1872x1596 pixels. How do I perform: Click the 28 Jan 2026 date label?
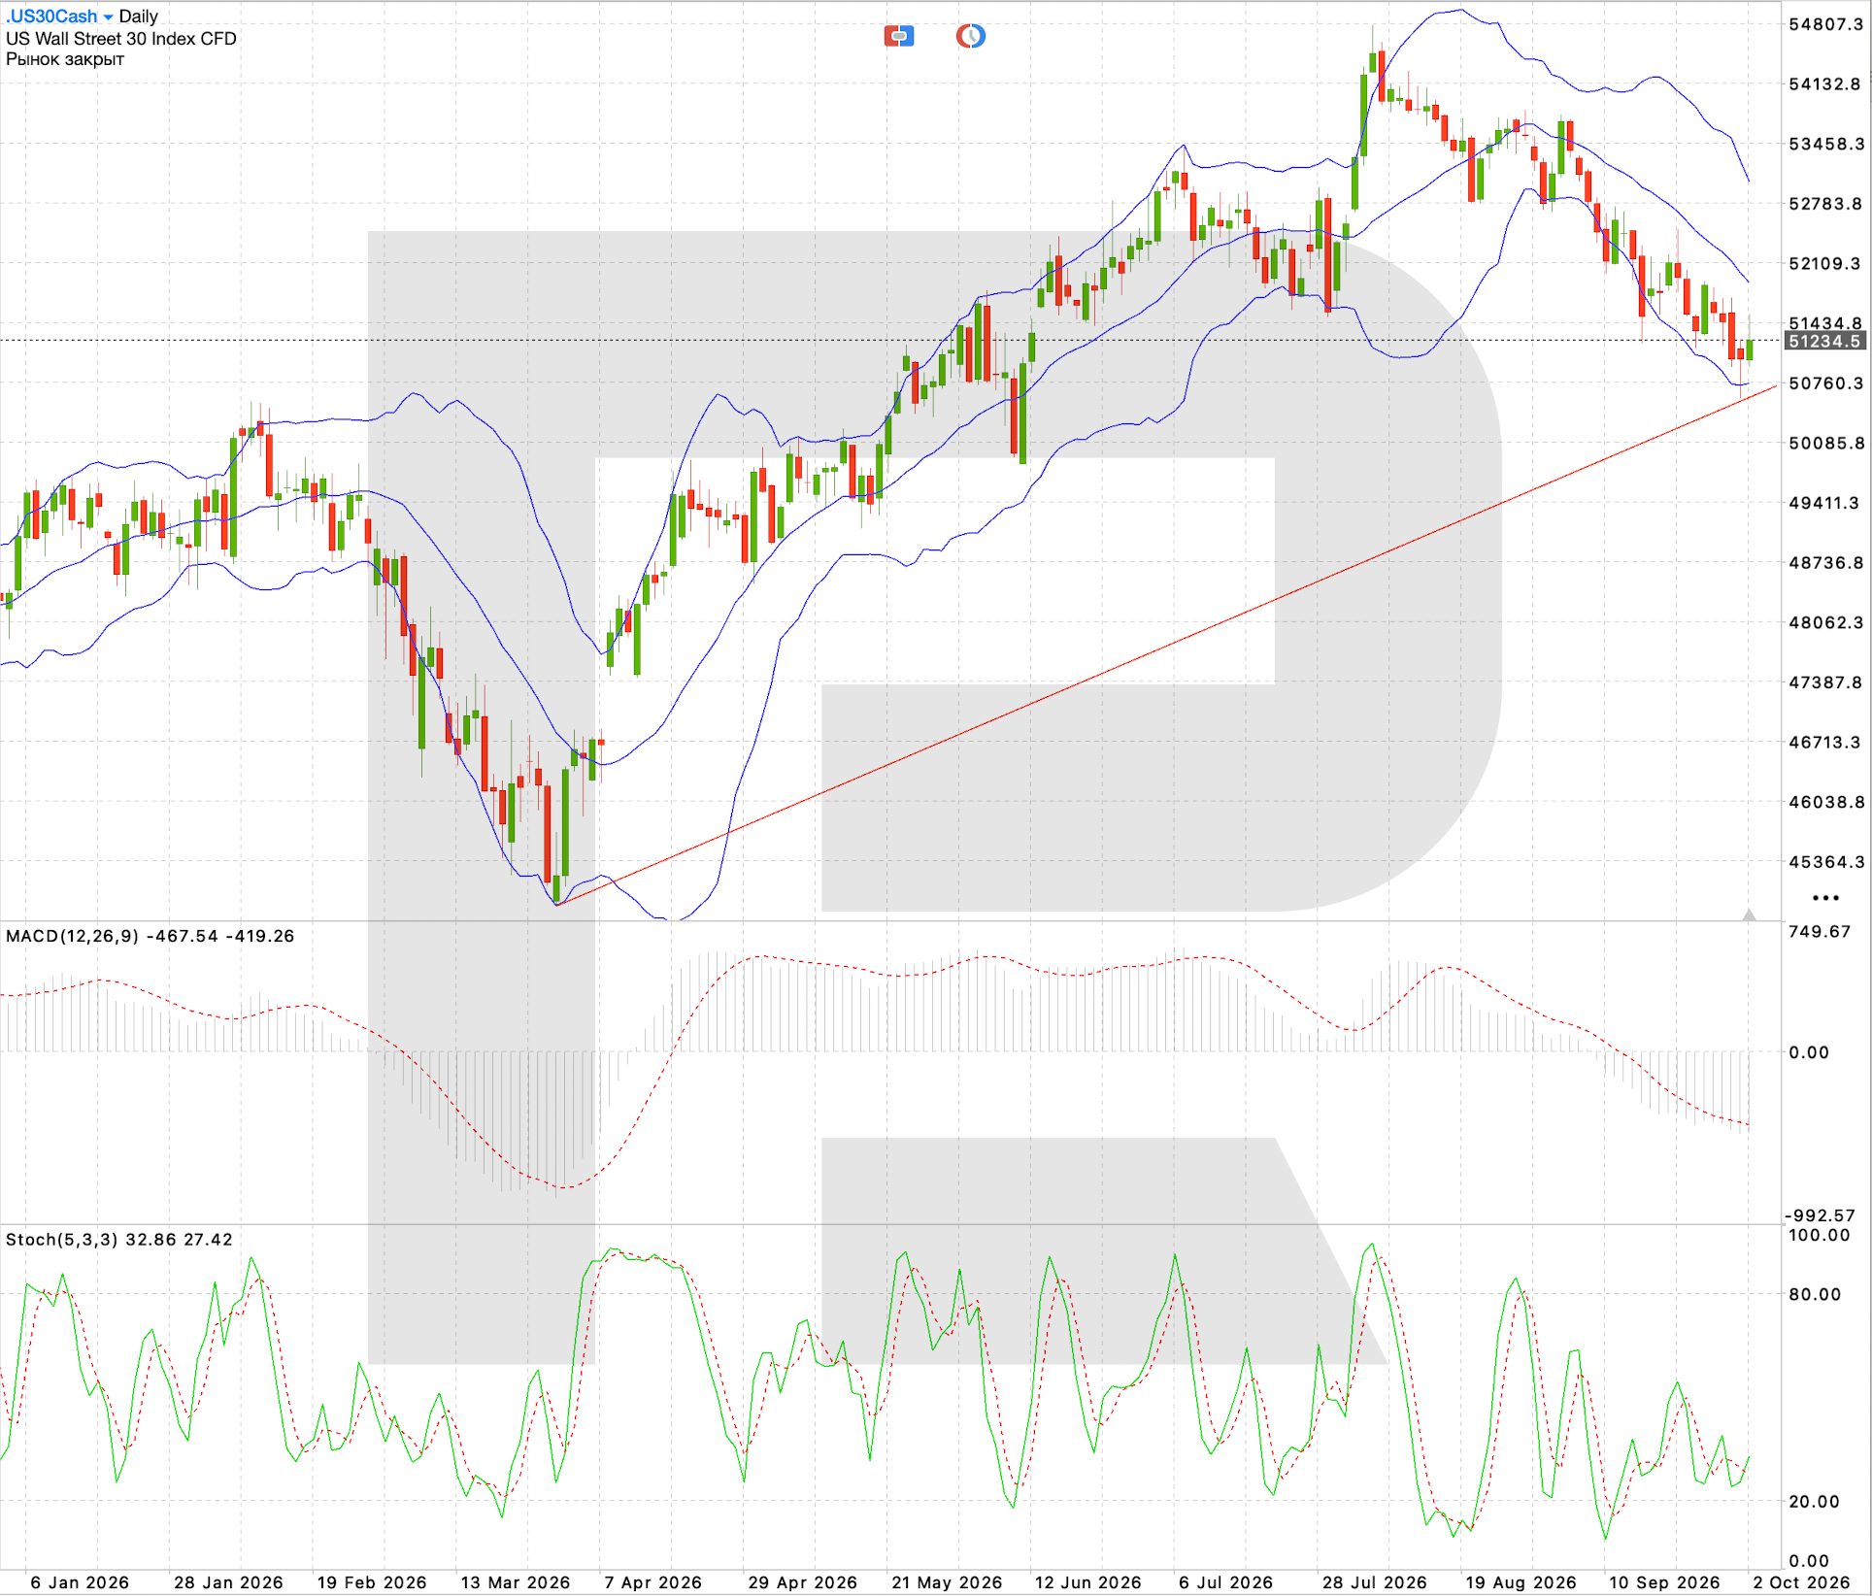tap(228, 1582)
